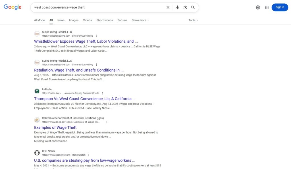Click Susye Weng-Reeder, LLC name above Whistleblower result
Viewport: 291px width, 169px height.
(57, 32)
